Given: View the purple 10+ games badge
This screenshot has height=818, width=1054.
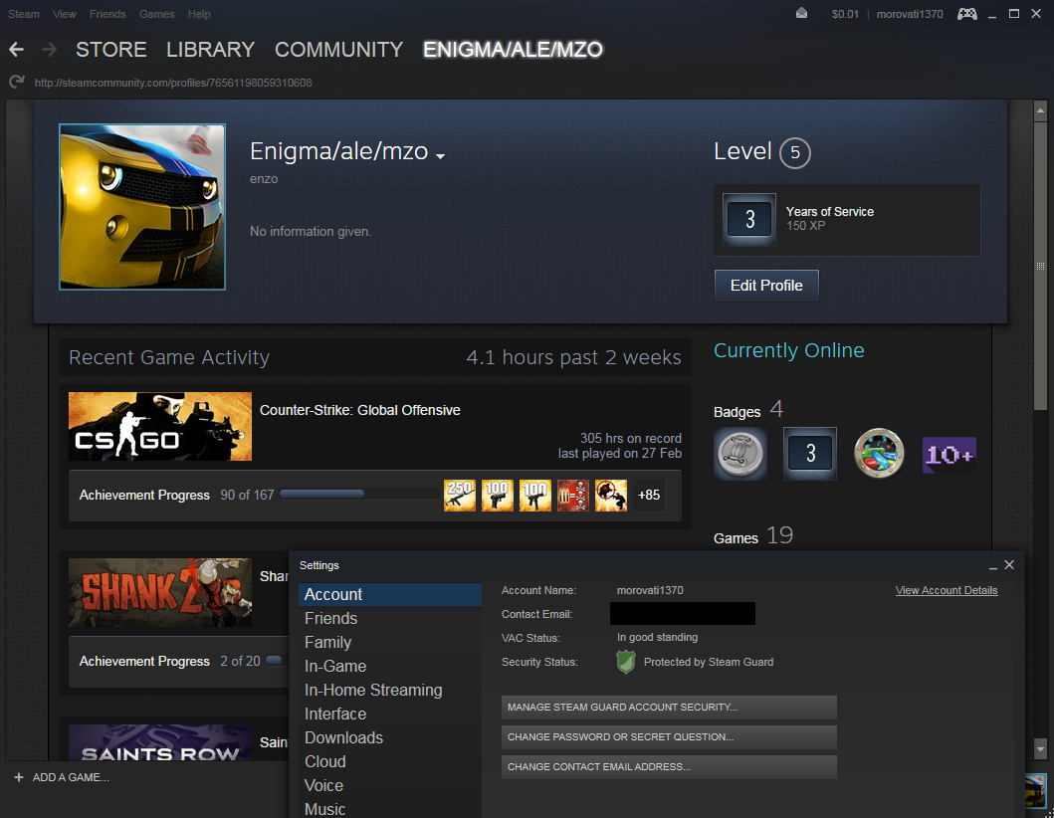Looking at the screenshot, I should [x=949, y=455].
